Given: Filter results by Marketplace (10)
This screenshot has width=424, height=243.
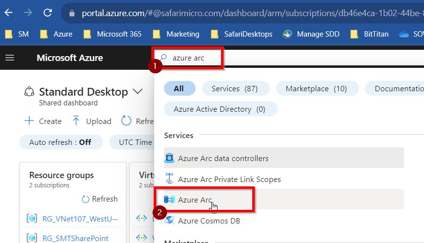Looking at the screenshot, I should click(317, 88).
